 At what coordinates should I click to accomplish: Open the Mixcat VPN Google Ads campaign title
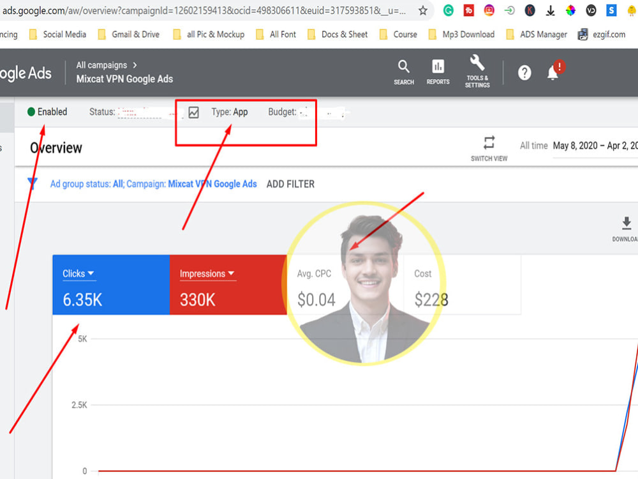click(124, 79)
